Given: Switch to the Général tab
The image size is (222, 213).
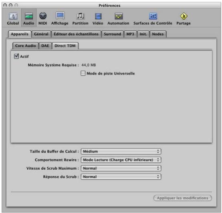Looking at the screenshot, I should [x=41, y=34].
